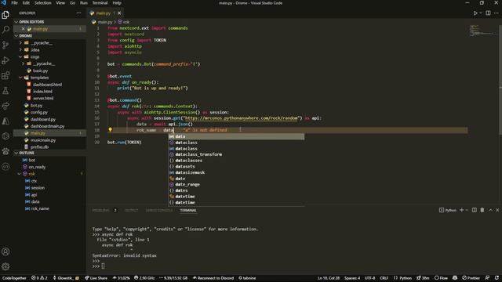Open prefixes.db in Explorer
Screen dimensions: 502x282
(39, 147)
